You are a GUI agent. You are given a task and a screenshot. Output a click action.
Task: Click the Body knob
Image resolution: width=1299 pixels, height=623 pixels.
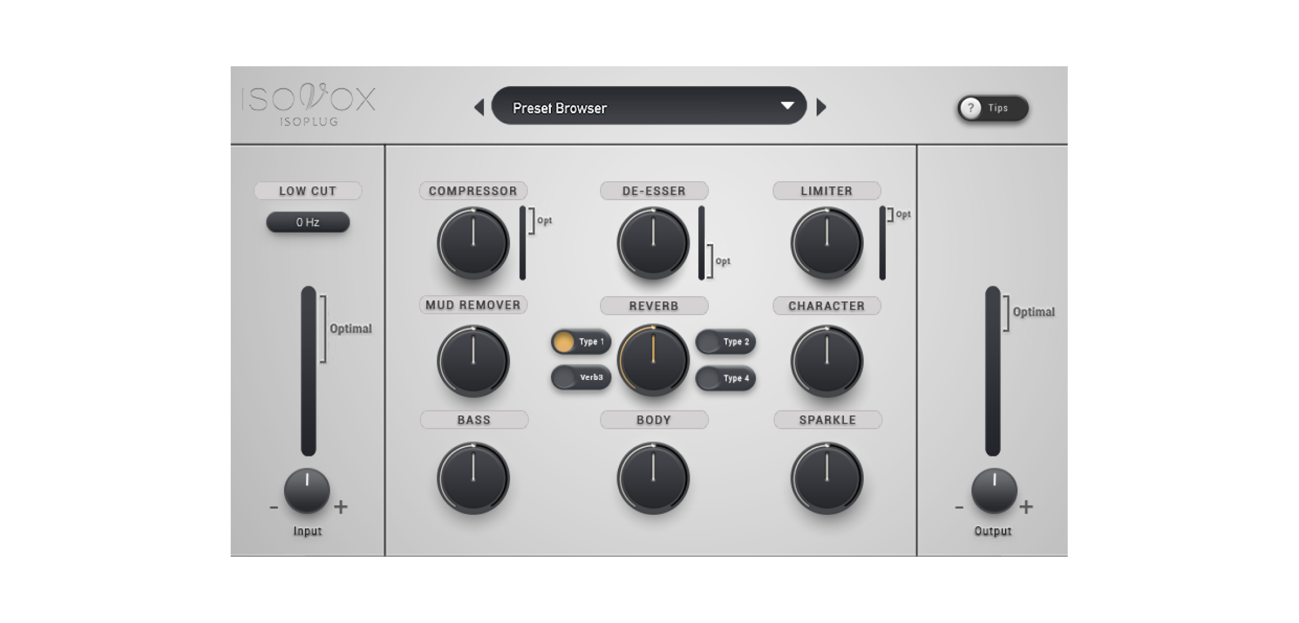click(653, 479)
